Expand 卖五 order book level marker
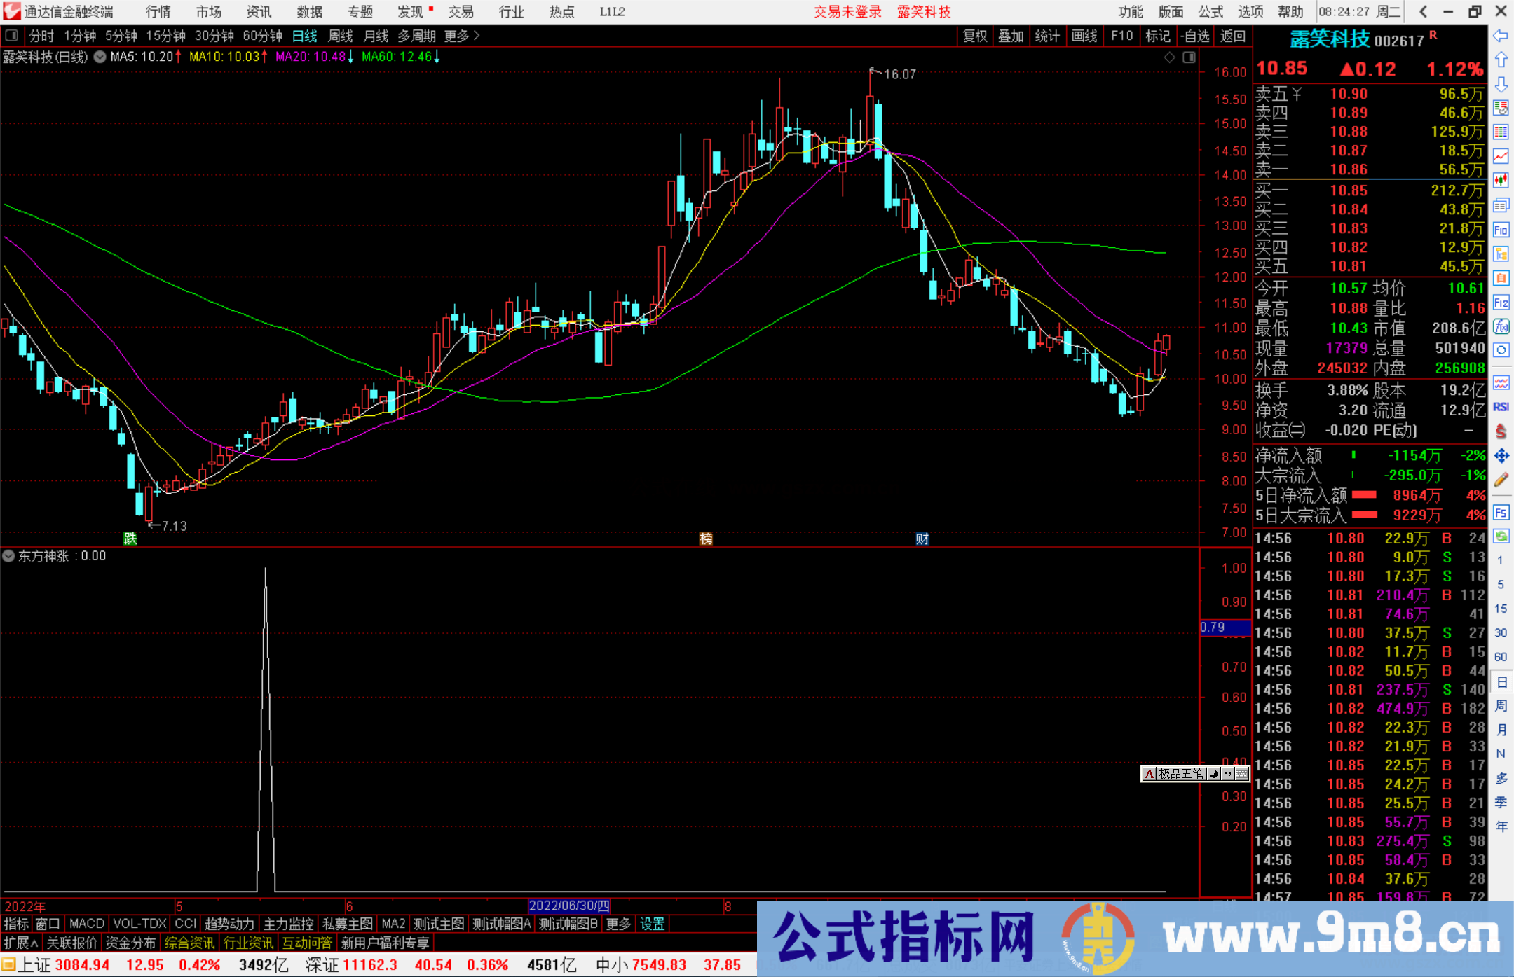1514x977 pixels. click(x=1297, y=94)
